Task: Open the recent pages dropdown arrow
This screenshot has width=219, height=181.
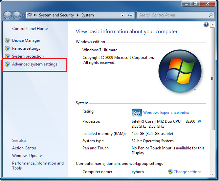Action: click(x=23, y=15)
